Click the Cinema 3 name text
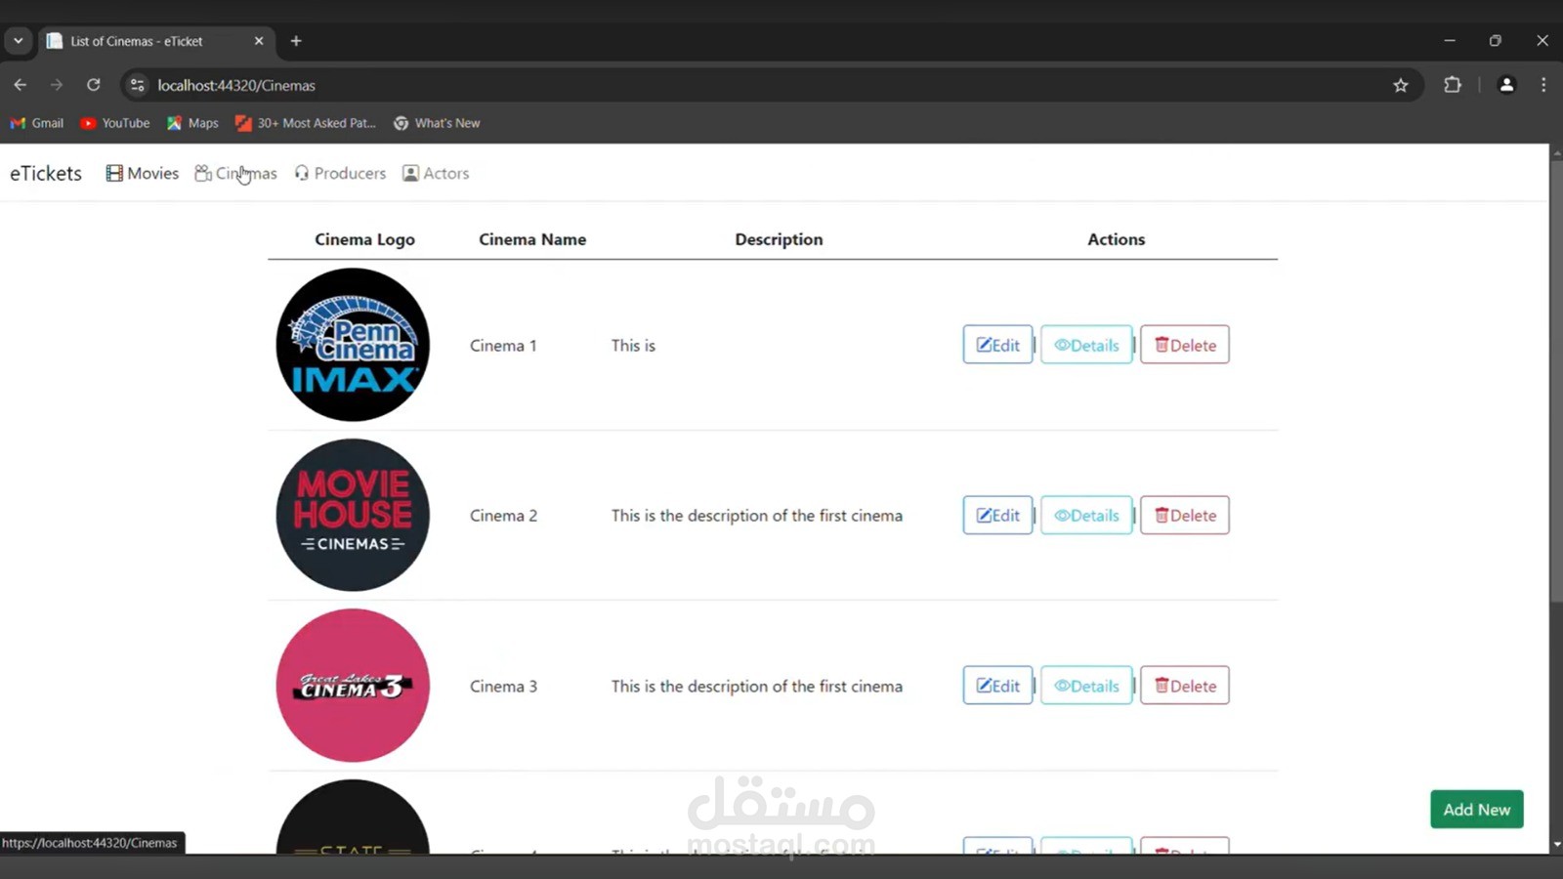This screenshot has width=1563, height=879. click(503, 687)
